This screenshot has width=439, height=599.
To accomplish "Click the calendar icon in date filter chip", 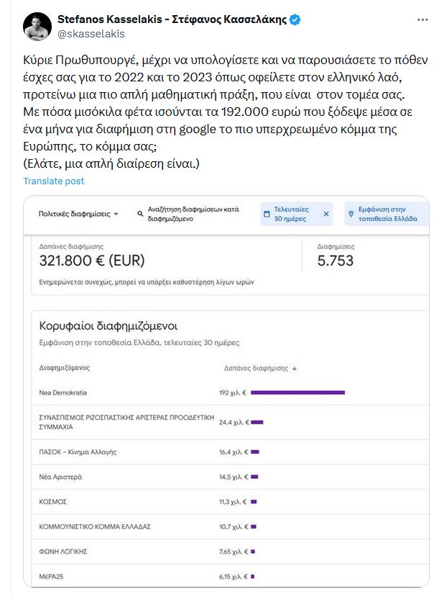I will [x=265, y=214].
